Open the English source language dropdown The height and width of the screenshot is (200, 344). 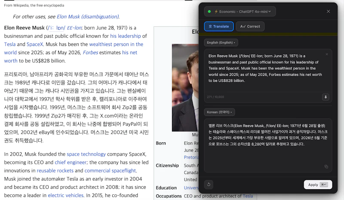coord(221,43)
